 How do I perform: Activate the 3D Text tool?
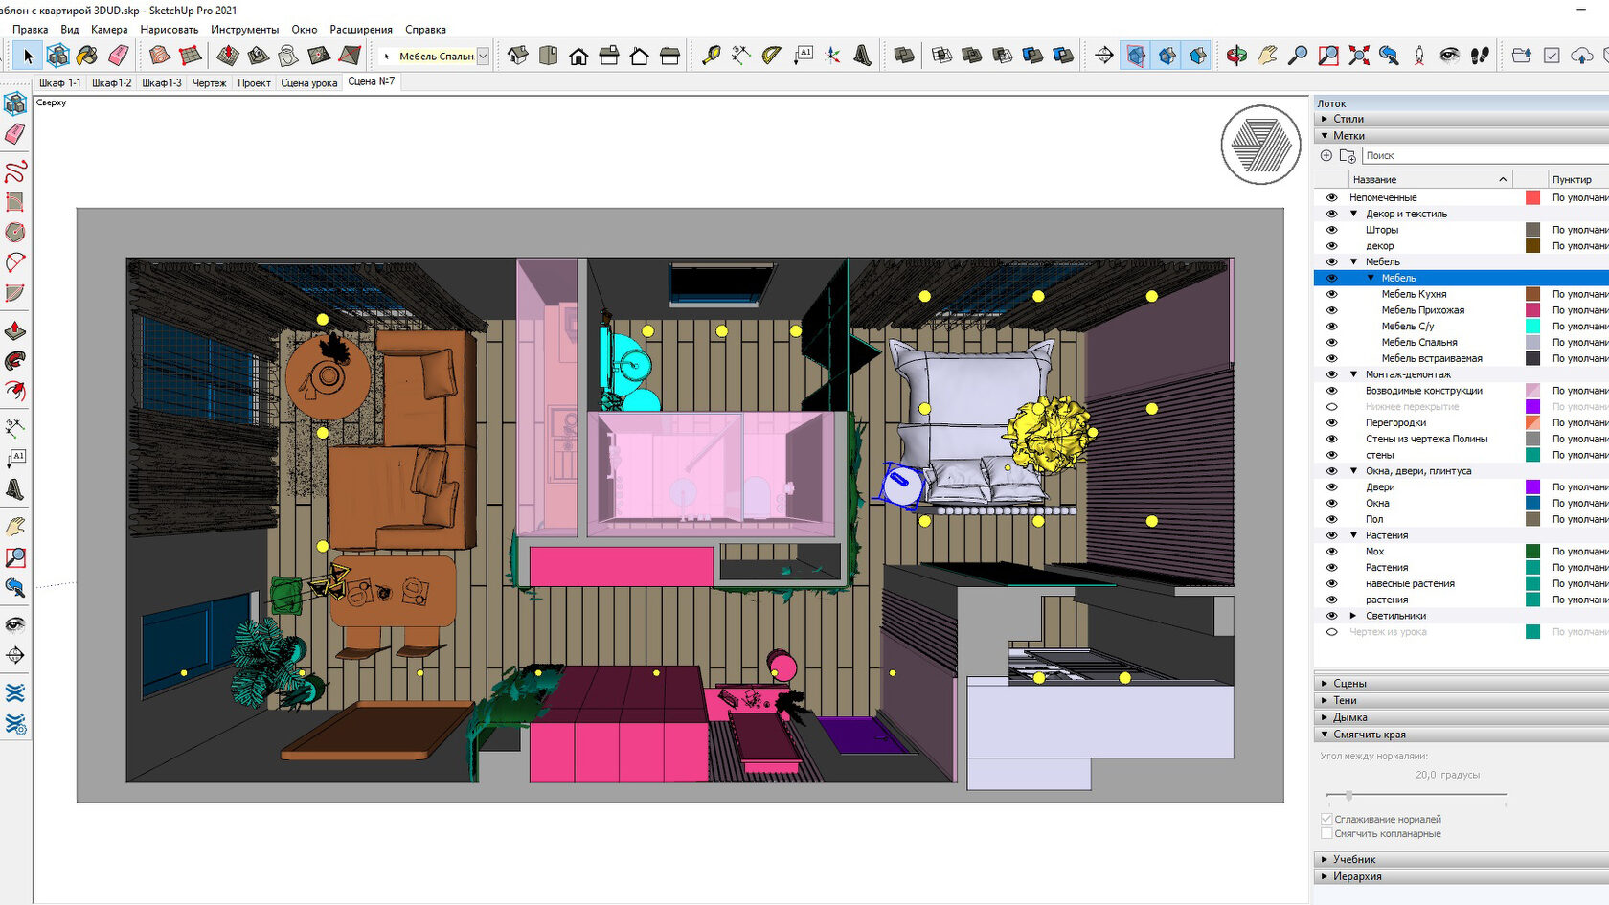tap(863, 56)
